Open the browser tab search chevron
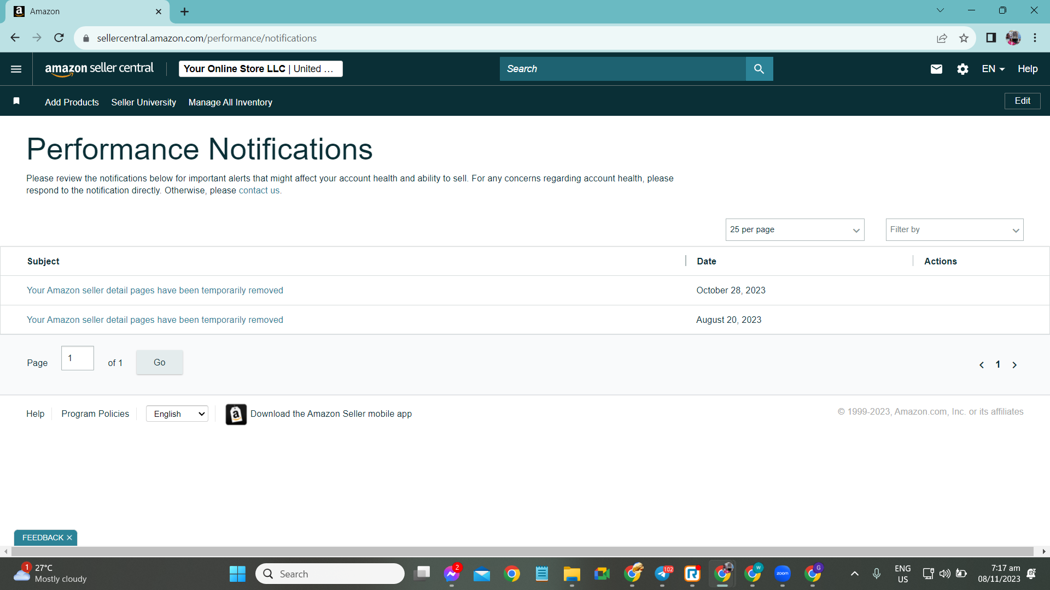 pyautogui.click(x=940, y=10)
